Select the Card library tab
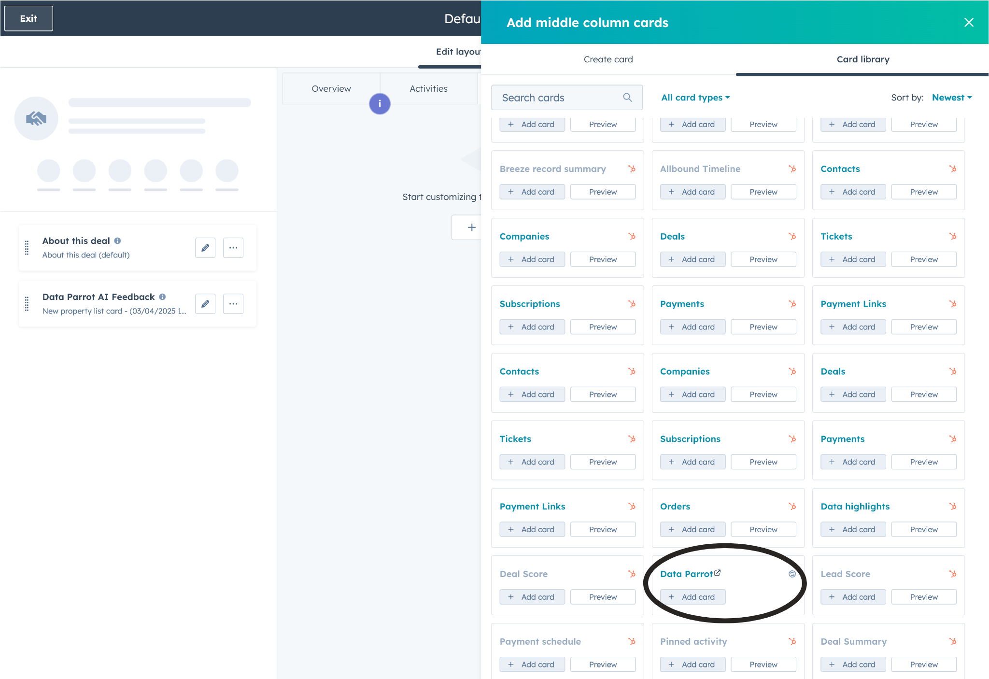 [862, 59]
